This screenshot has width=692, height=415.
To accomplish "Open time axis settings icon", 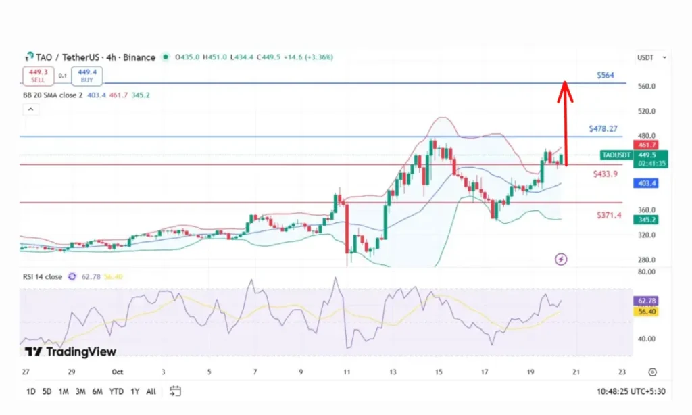I will coord(651,372).
